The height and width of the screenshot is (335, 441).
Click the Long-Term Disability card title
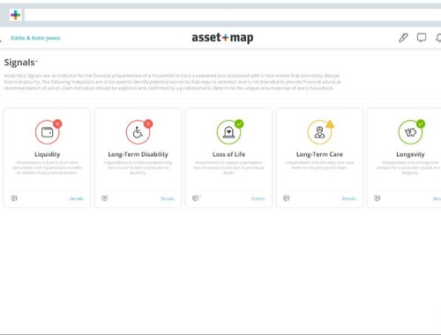point(138,154)
